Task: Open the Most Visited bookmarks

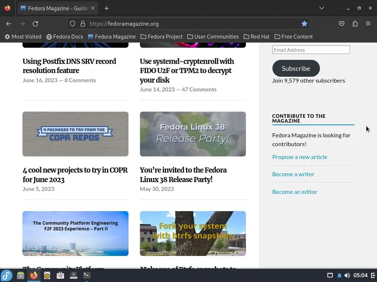Action: (23, 37)
